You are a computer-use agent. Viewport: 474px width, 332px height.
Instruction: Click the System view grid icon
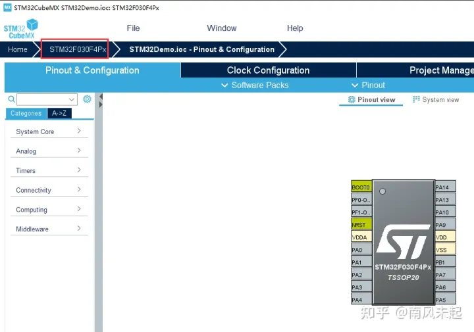pos(416,99)
